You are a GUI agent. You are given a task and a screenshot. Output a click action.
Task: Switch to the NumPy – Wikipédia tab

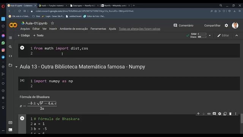pyautogui.click(x=115, y=6)
